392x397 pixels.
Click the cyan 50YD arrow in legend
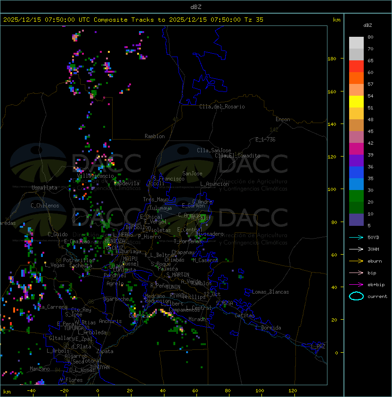click(x=356, y=237)
